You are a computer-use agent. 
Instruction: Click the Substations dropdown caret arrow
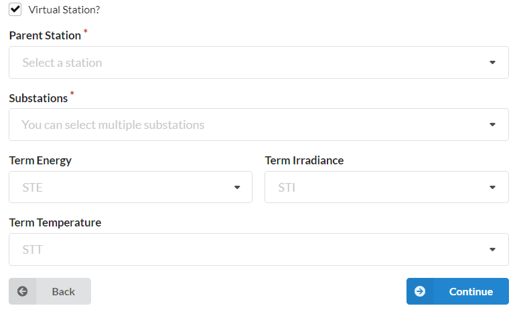[x=492, y=125]
